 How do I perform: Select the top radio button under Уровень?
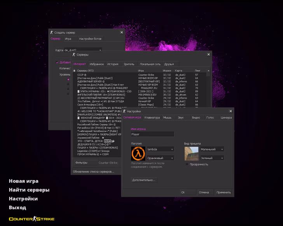(68, 79)
